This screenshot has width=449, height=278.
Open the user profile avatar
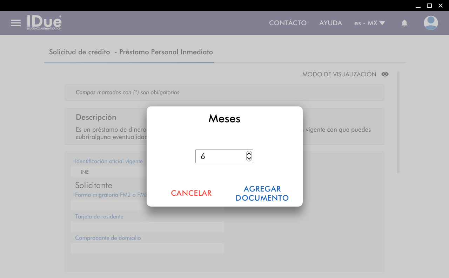pyautogui.click(x=431, y=23)
